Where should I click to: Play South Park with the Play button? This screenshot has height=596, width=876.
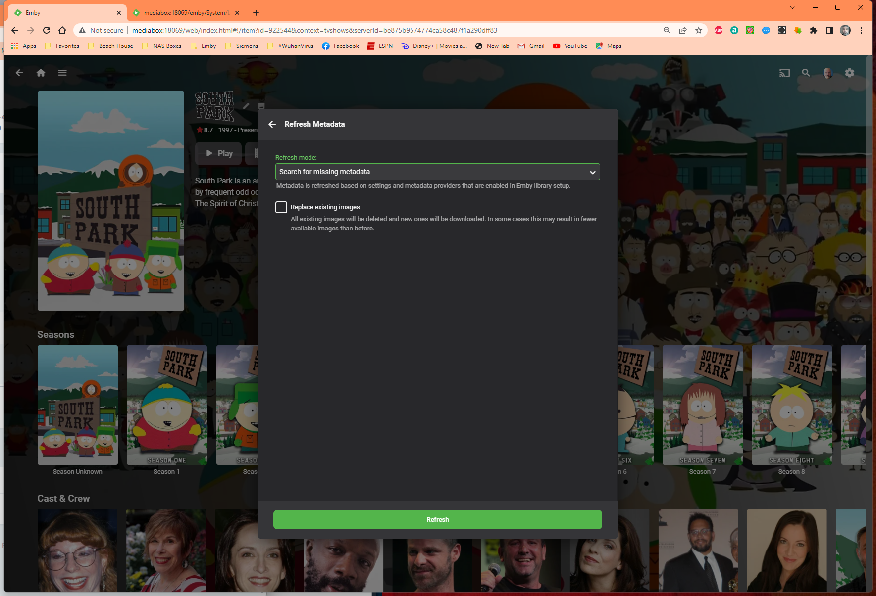pos(218,153)
